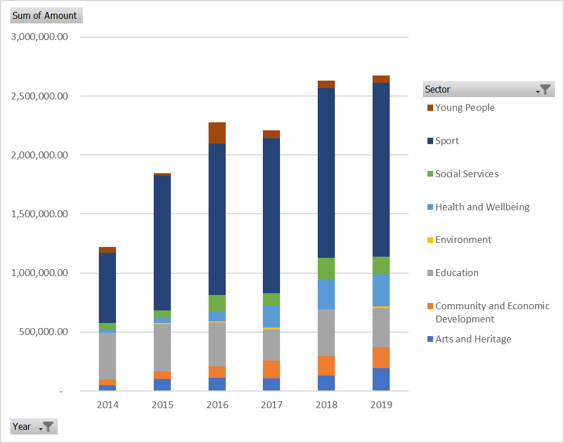Click the Community and Economic Development swatch
This screenshot has width=564, height=443.
pos(430,306)
